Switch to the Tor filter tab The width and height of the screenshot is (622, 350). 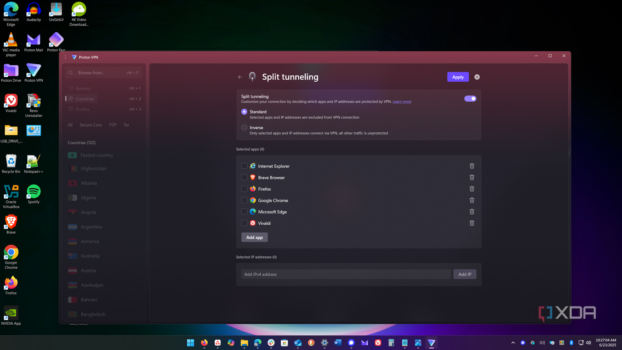click(126, 125)
